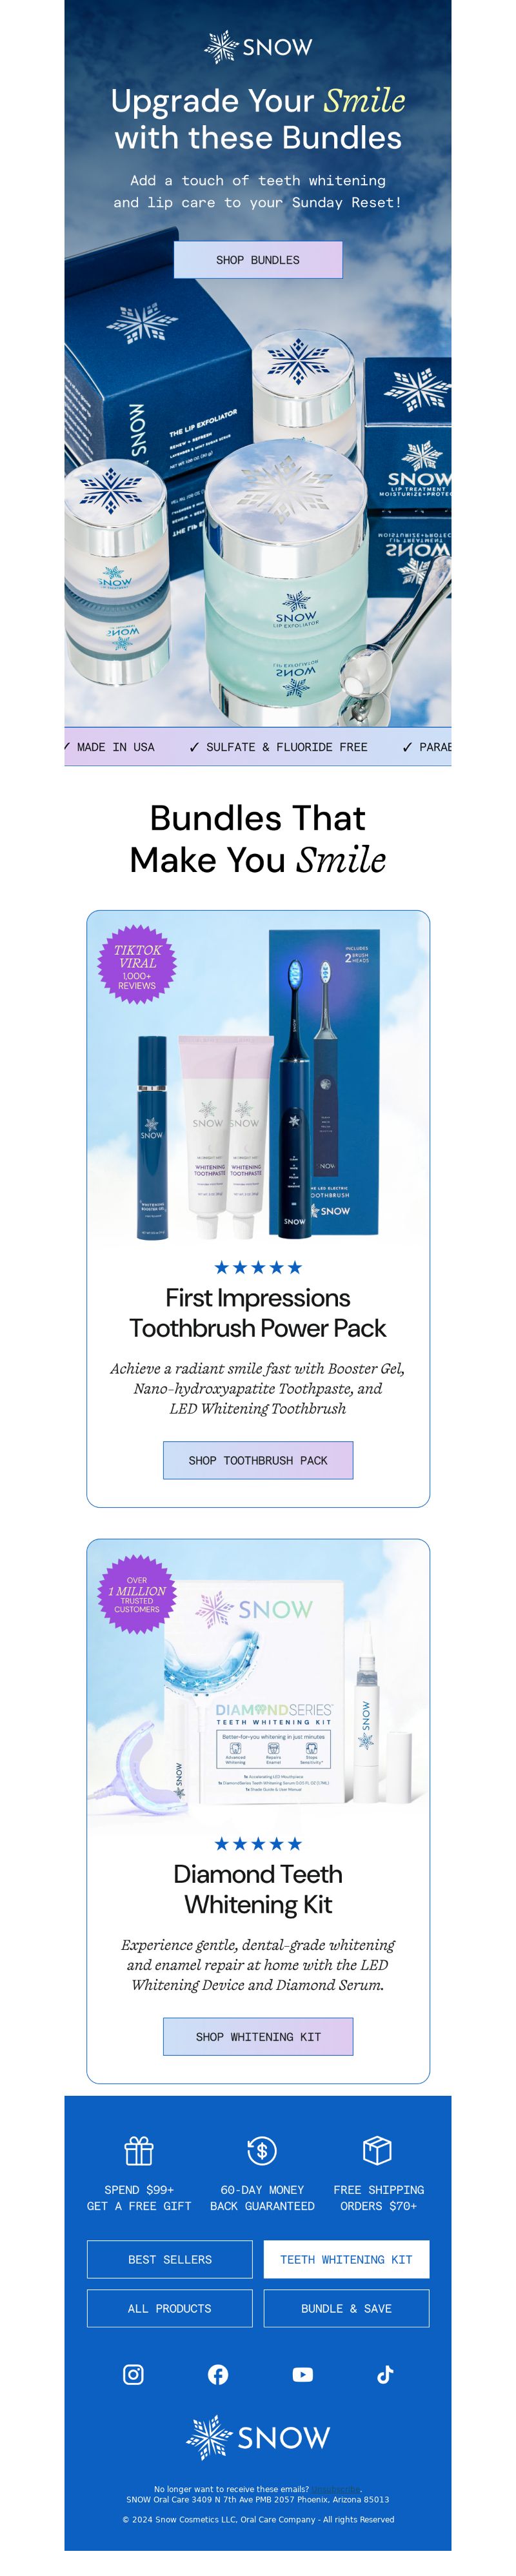Click the SNOW logo in the footer
Viewport: 516px width, 2576px height.
(258, 2437)
